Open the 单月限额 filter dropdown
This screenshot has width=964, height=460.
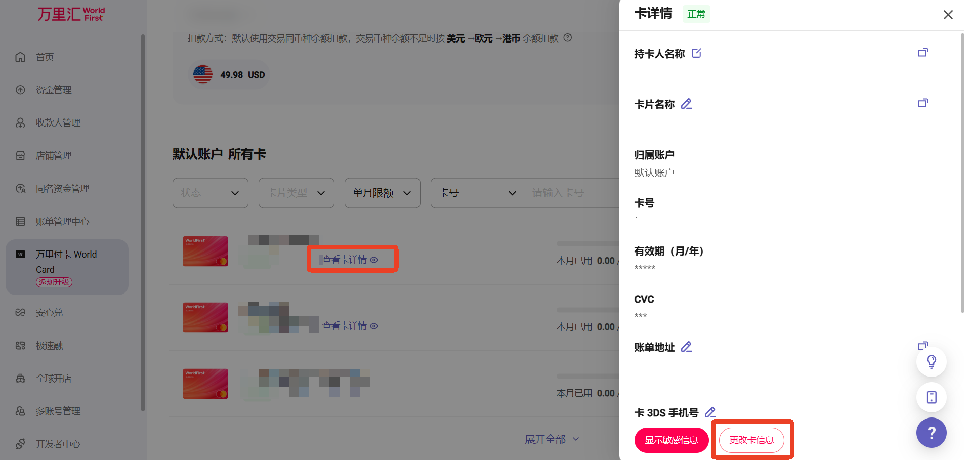383,193
